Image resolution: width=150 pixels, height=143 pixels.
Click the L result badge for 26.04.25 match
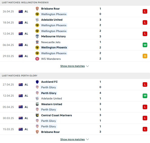point(145,11)
